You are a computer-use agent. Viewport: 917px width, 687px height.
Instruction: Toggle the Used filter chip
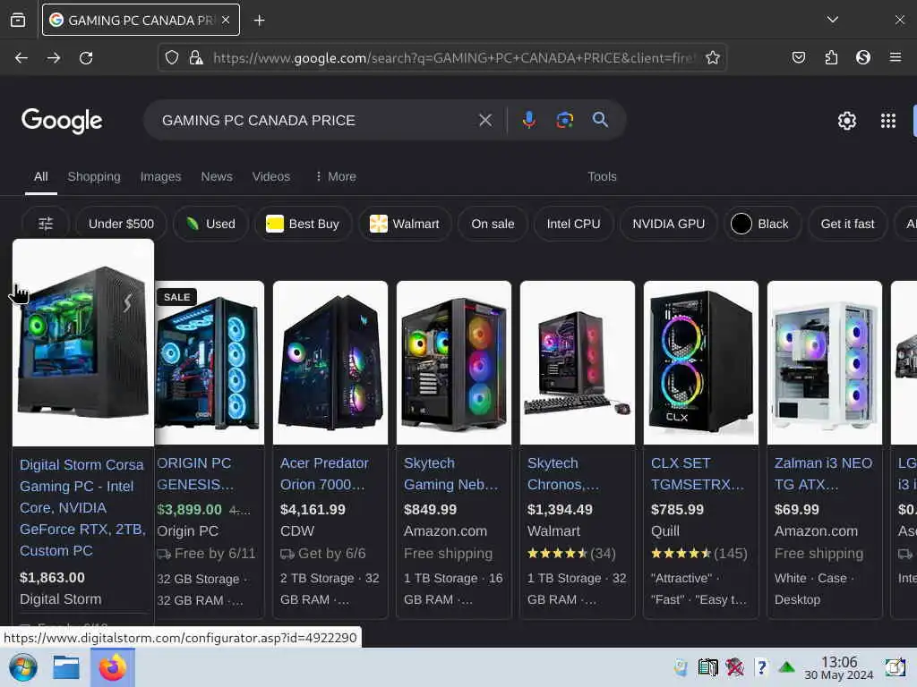click(210, 224)
